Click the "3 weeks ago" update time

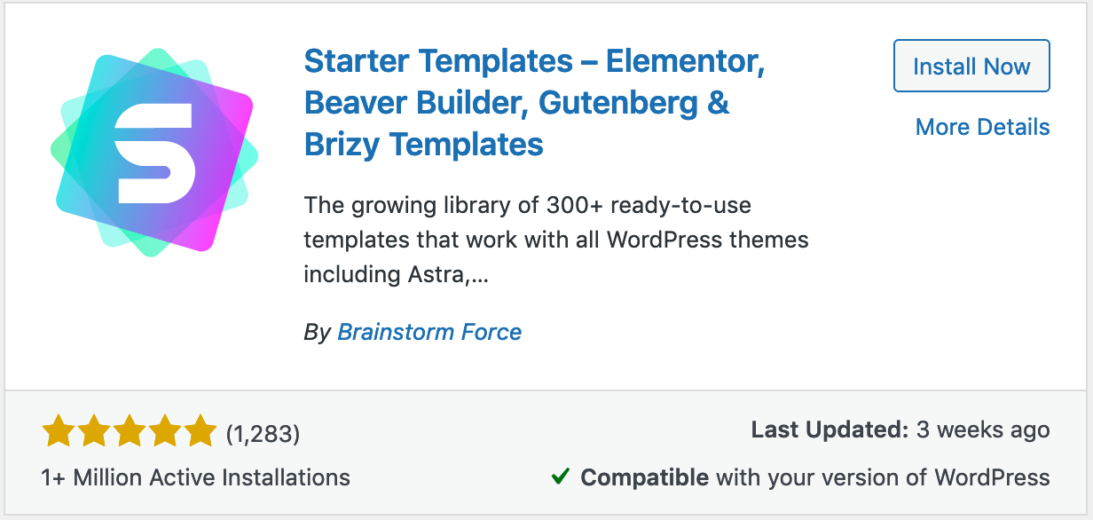click(x=983, y=430)
